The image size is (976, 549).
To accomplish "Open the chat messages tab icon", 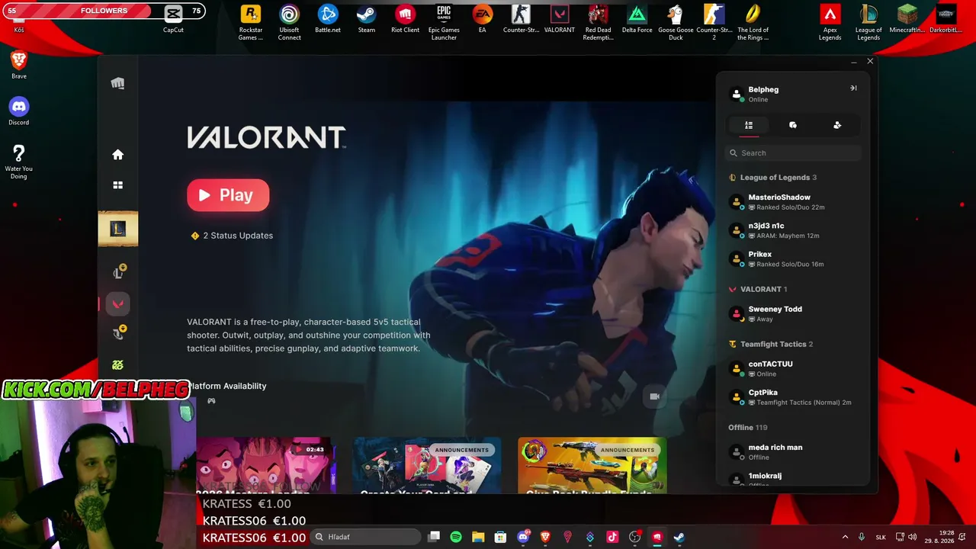I will [793, 125].
